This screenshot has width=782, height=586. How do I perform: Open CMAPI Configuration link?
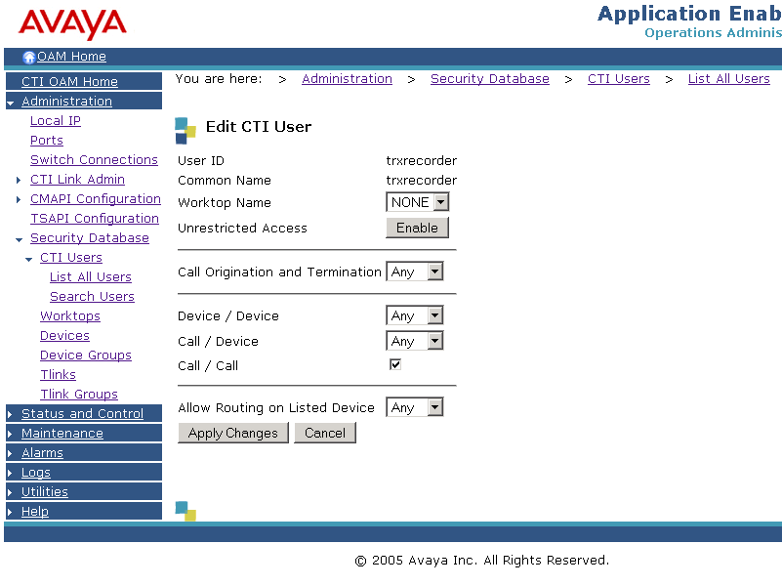point(96,198)
